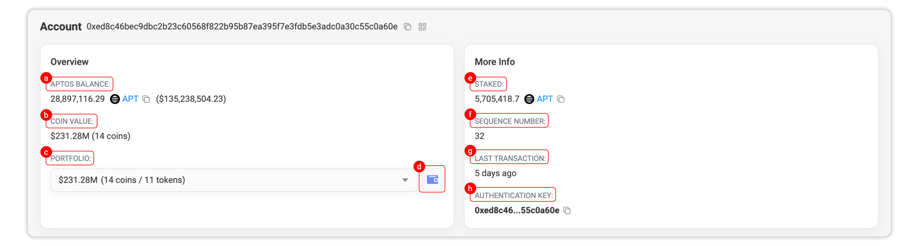Copy the Aptos balance amount
The image size is (918, 246).
[x=146, y=99]
